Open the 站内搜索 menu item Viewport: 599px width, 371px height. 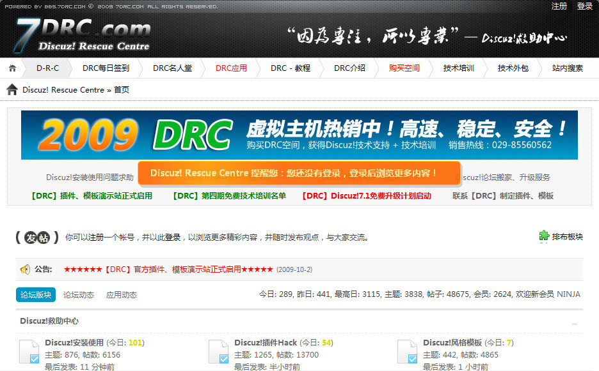click(x=567, y=68)
